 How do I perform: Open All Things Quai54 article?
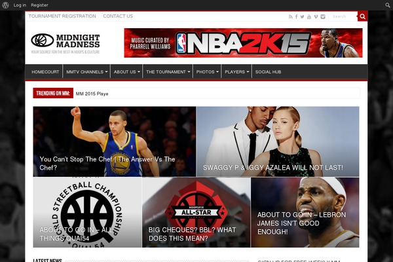87,212
